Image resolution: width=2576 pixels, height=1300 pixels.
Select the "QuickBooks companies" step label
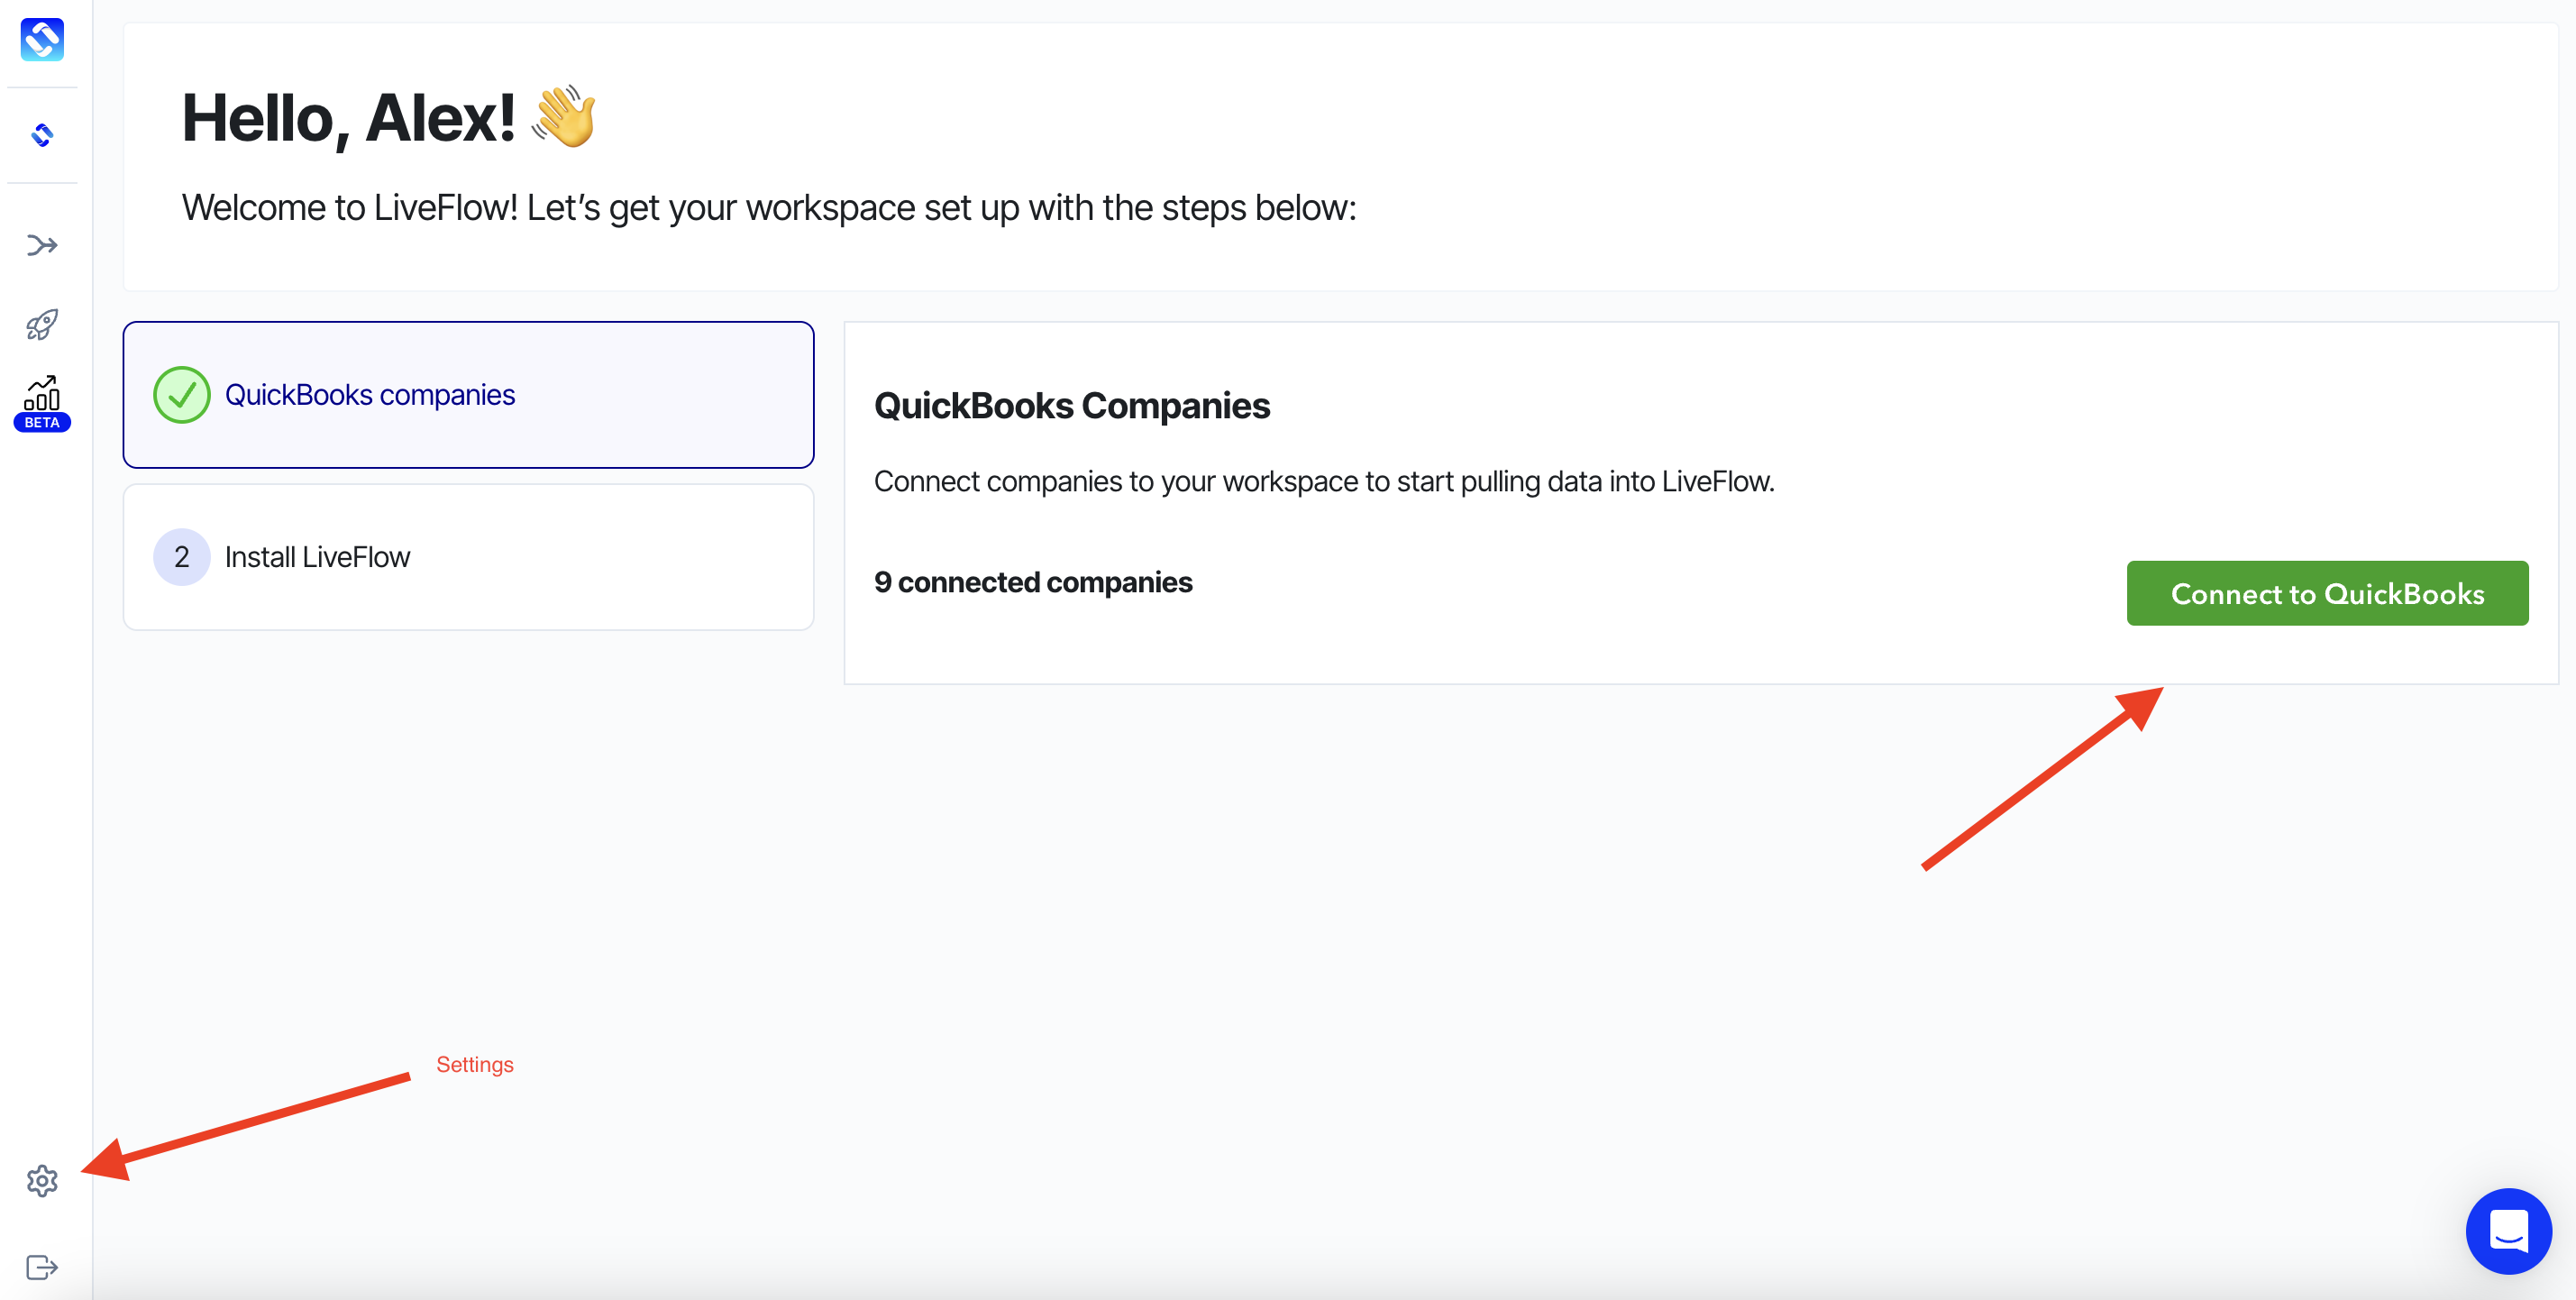370,395
